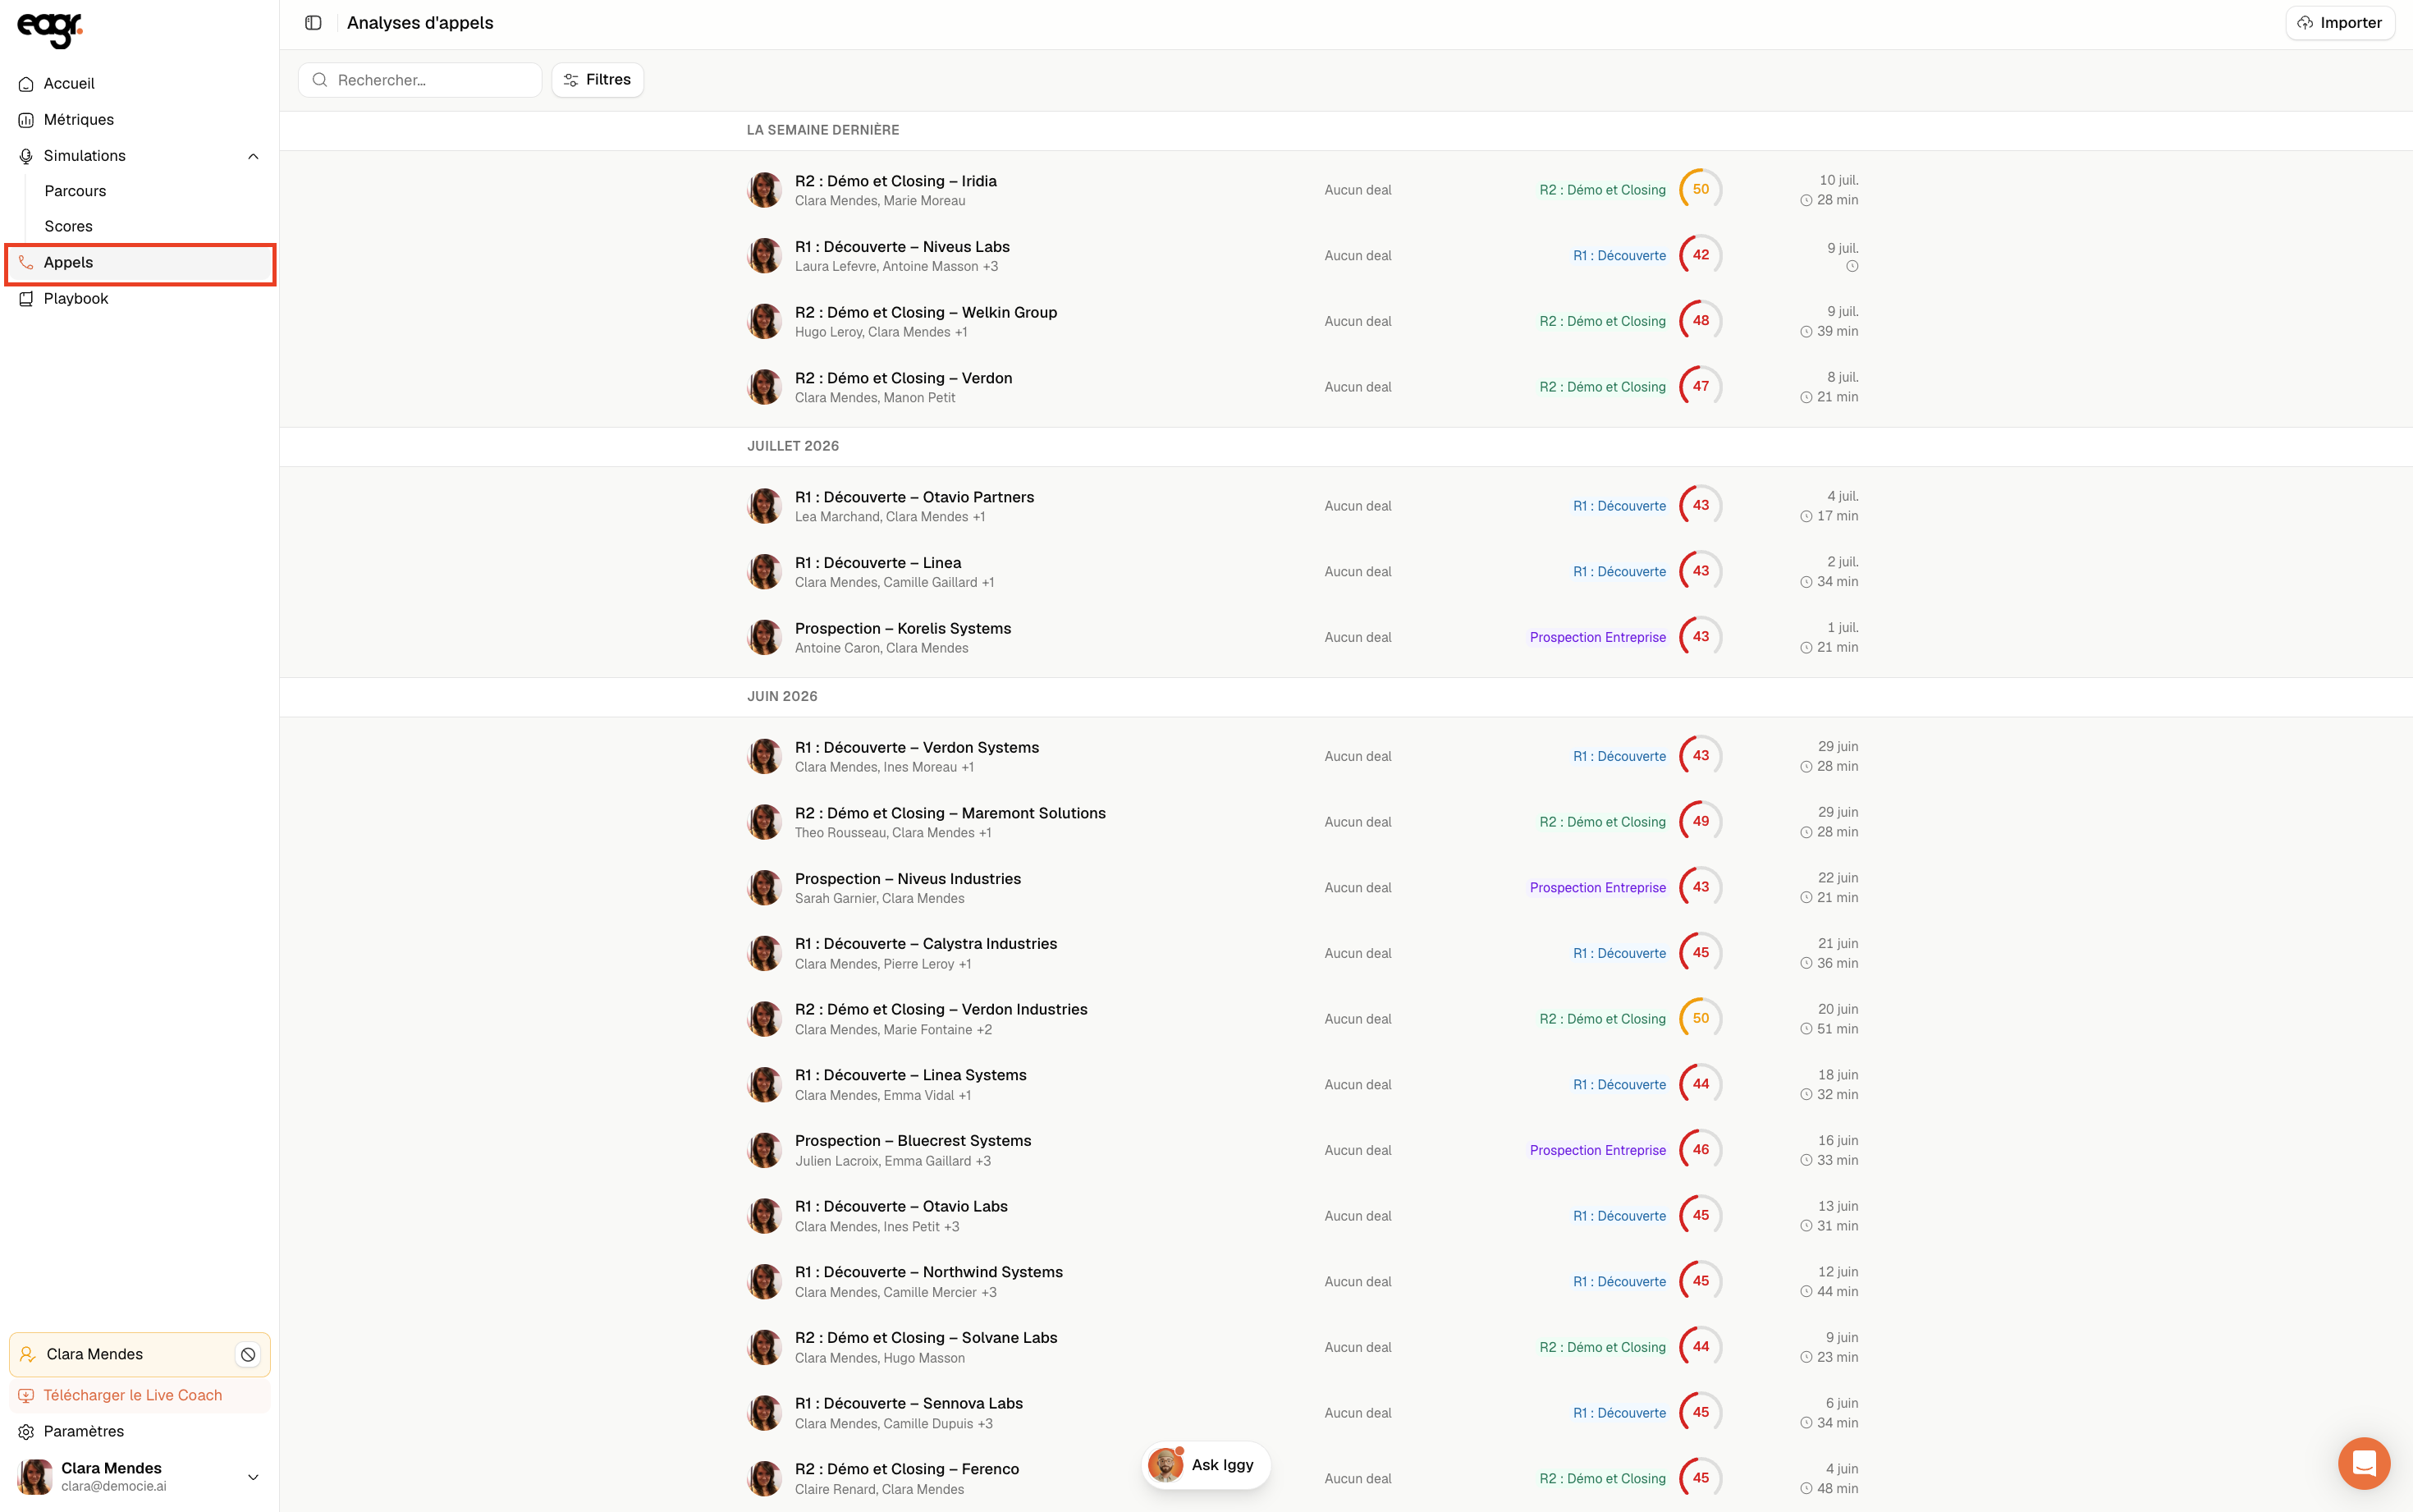Click the Ask Iggy button
Viewport: 2413px width, 1512px height.
tap(1206, 1465)
